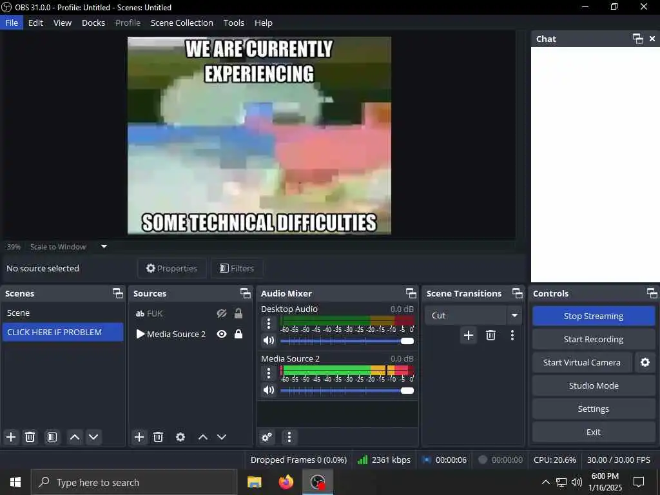Open the Help menu
The height and width of the screenshot is (495, 660).
point(264,23)
